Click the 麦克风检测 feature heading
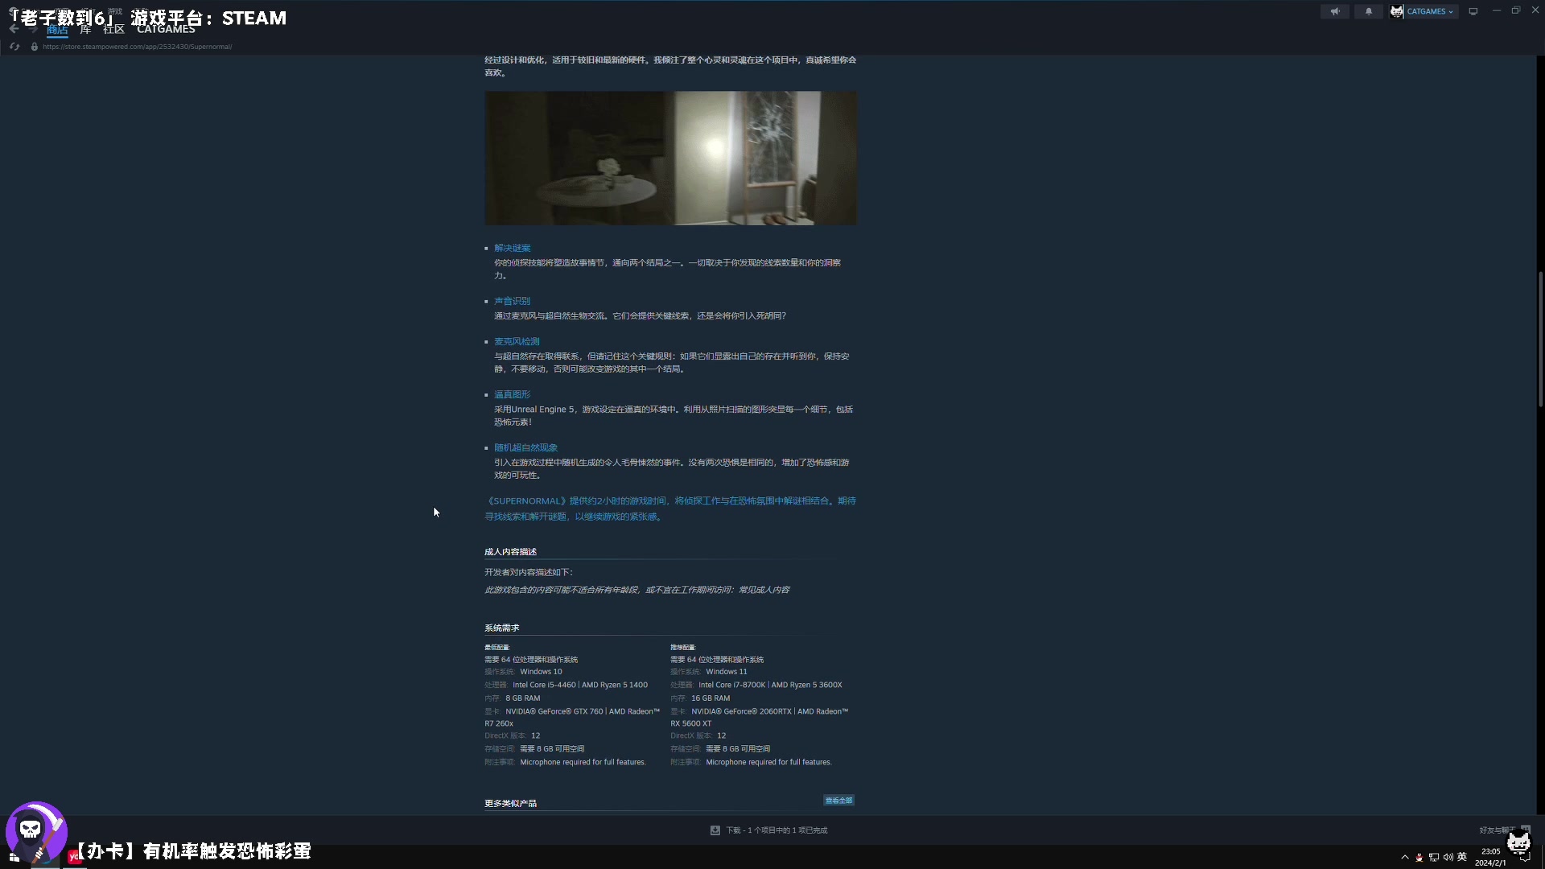The image size is (1545, 869). 517,341
